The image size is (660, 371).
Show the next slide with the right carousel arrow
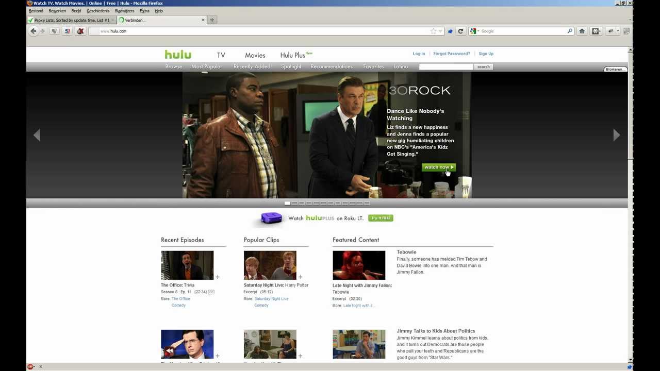[x=616, y=135]
